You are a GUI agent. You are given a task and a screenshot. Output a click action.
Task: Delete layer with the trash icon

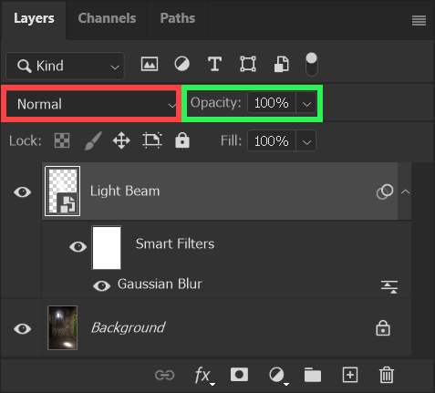tap(387, 375)
